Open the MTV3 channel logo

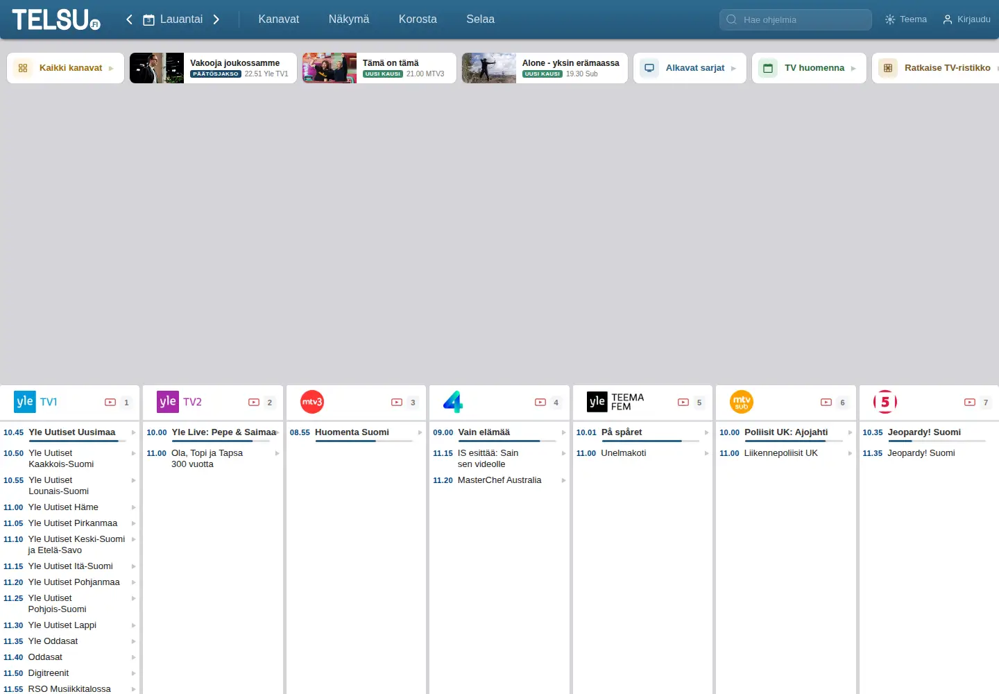click(312, 402)
